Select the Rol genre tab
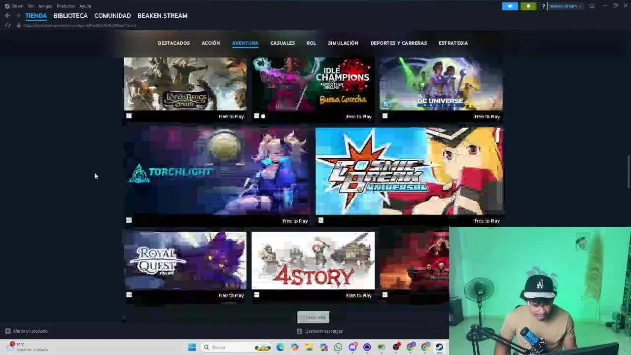The image size is (631, 355). click(x=311, y=43)
